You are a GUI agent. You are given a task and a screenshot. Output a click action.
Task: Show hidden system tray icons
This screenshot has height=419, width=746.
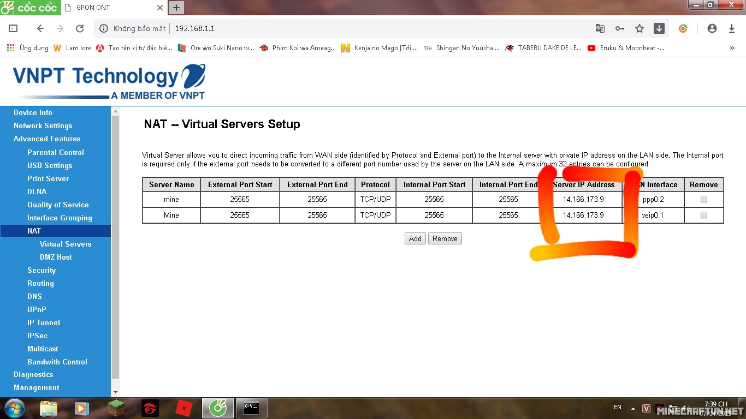point(633,408)
